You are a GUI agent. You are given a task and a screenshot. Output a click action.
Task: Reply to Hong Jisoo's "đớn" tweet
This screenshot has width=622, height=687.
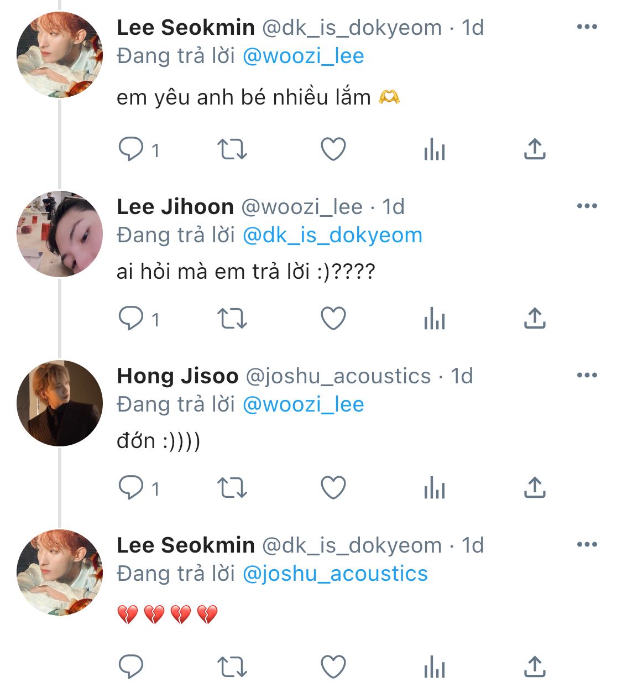pos(132,488)
